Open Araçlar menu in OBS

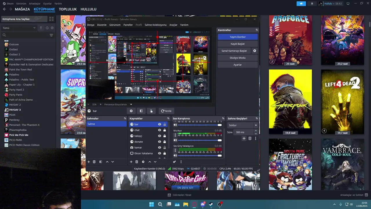[173, 25]
